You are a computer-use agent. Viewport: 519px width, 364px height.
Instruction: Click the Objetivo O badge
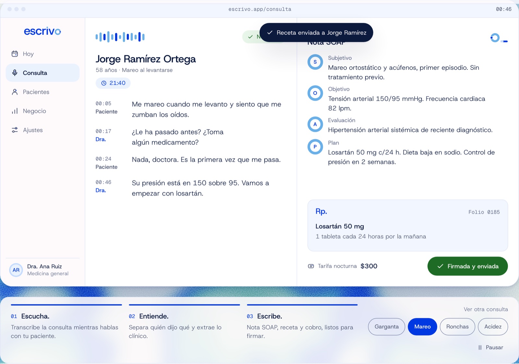[315, 93]
